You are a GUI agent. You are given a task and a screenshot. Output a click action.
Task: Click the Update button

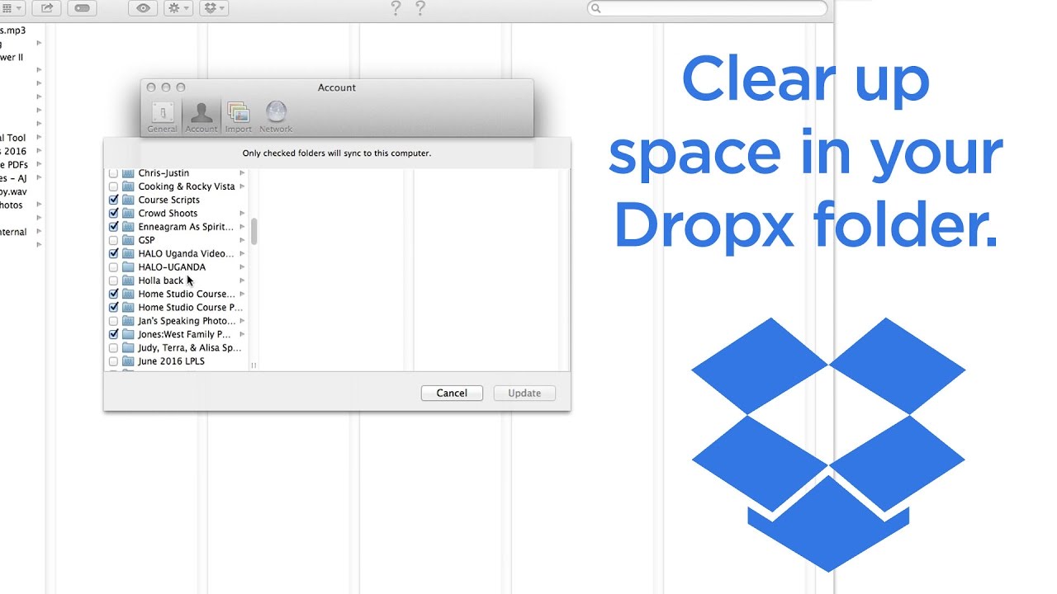524,394
